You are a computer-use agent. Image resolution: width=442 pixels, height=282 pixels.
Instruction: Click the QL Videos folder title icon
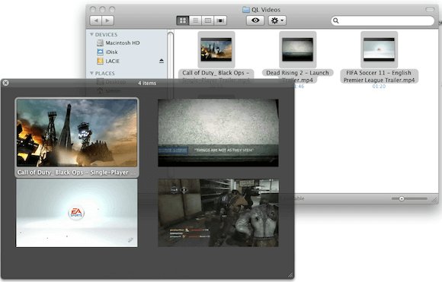click(246, 10)
